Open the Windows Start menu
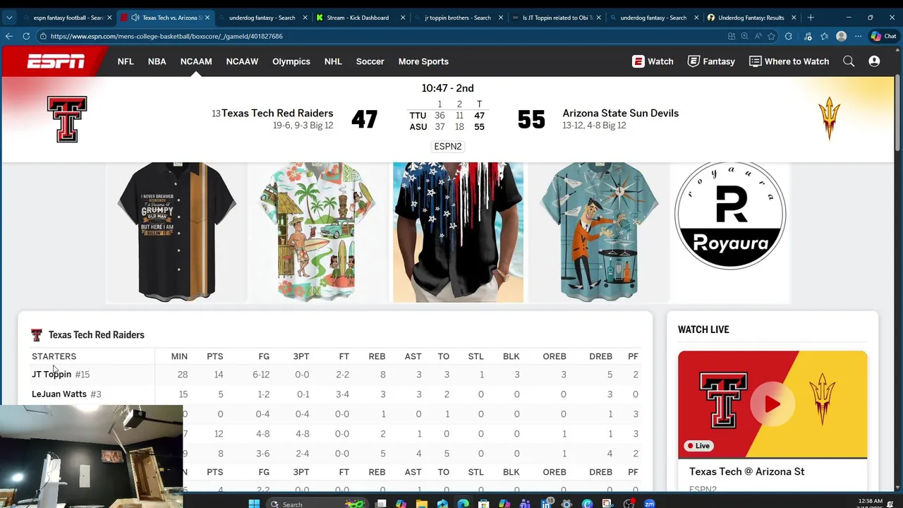The width and height of the screenshot is (903, 508). (x=254, y=504)
